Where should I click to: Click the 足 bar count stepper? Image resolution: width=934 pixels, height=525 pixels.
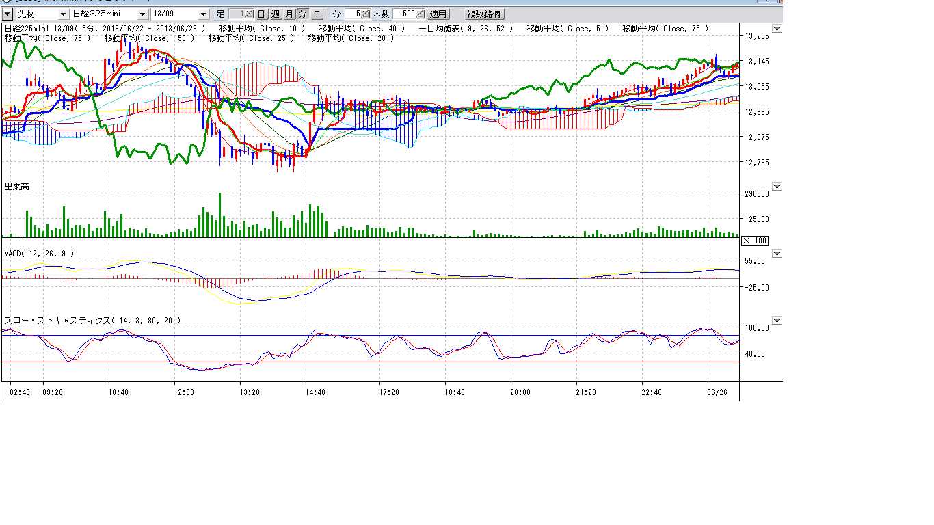click(x=248, y=14)
